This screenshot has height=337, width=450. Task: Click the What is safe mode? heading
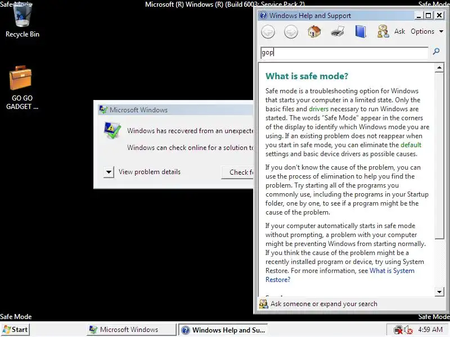(x=307, y=76)
